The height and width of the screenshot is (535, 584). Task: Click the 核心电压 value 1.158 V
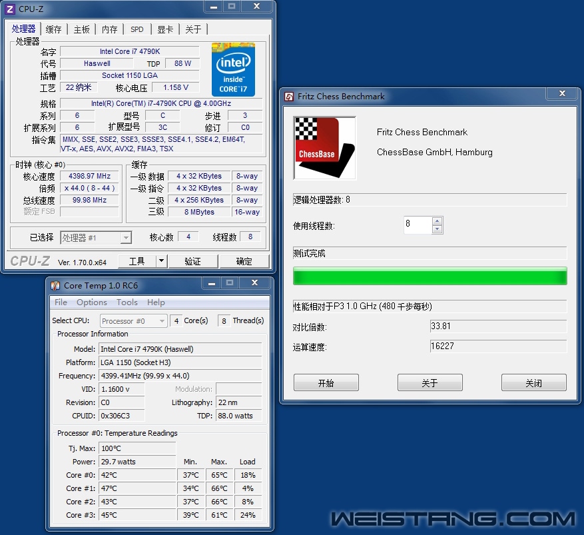click(176, 87)
